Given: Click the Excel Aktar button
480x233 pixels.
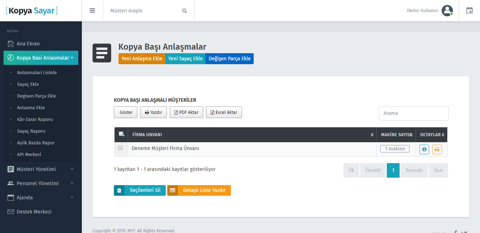Looking at the screenshot, I should point(224,112).
